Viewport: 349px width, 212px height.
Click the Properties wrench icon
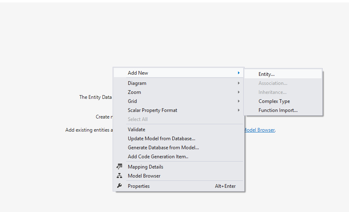120,186
